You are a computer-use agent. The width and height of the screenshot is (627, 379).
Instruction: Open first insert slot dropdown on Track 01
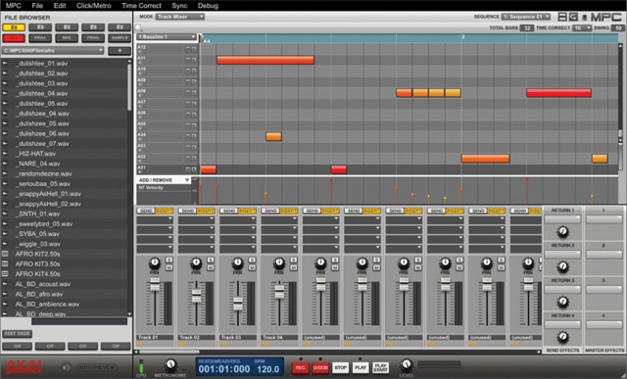tap(155, 219)
